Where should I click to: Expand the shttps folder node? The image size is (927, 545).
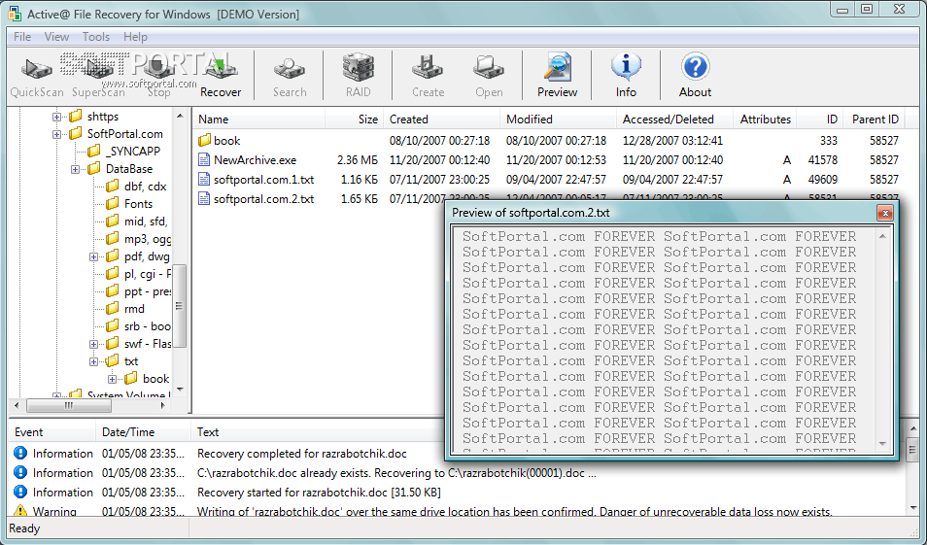point(56,117)
